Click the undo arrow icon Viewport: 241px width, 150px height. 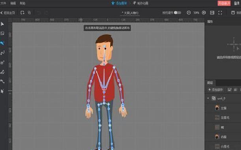[39, 13]
